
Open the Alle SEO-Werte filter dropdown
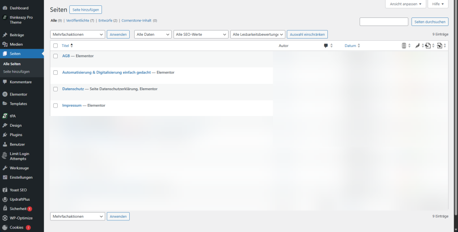[201, 34]
